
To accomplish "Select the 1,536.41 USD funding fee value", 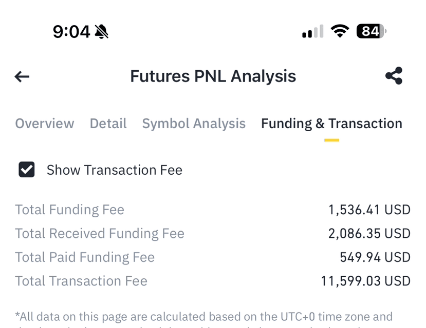I will [x=369, y=210].
